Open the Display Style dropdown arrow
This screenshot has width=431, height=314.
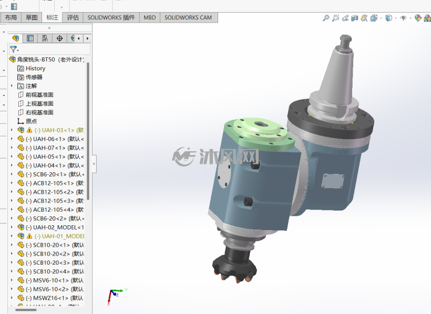[396, 18]
